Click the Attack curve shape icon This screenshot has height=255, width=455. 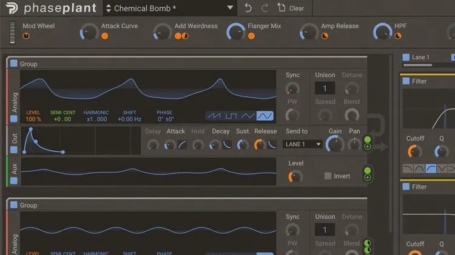(x=182, y=144)
